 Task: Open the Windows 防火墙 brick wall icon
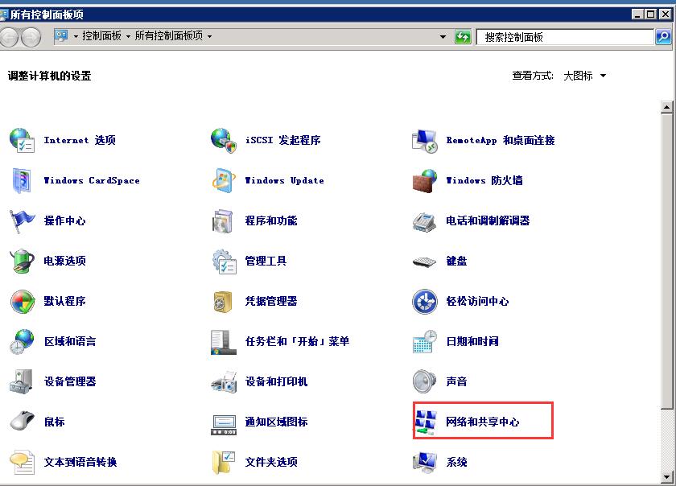coord(425,181)
